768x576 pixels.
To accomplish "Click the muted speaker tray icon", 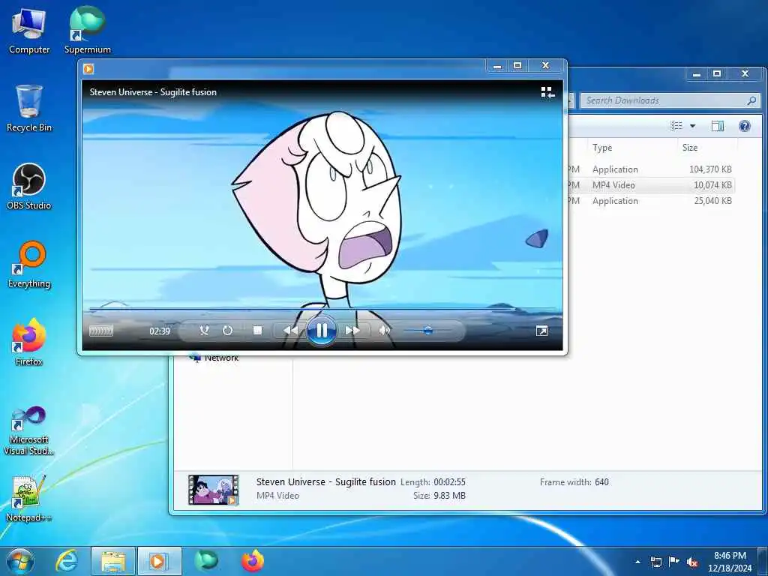I will [x=692, y=562].
